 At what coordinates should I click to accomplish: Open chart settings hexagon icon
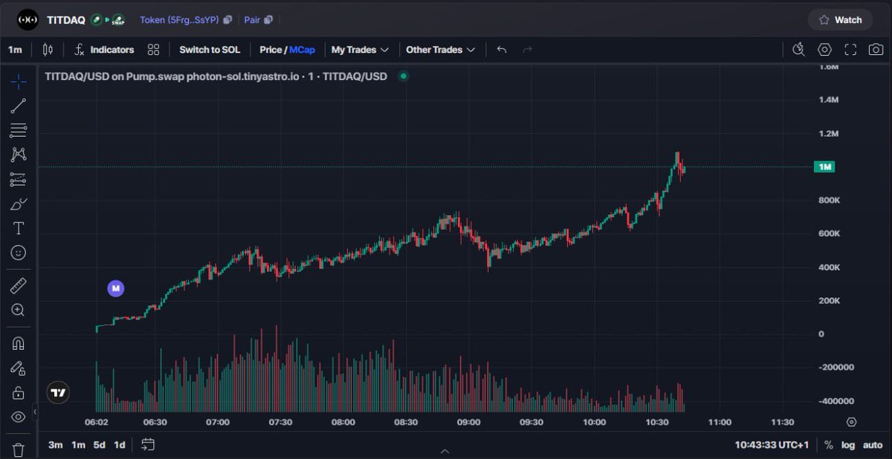click(x=825, y=50)
